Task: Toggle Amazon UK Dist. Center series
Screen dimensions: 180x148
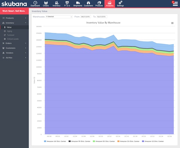Action: 55,141
